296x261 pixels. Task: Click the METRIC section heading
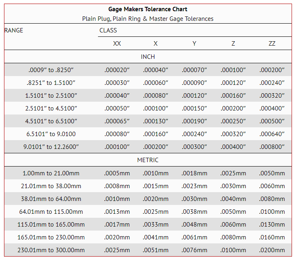(x=148, y=160)
